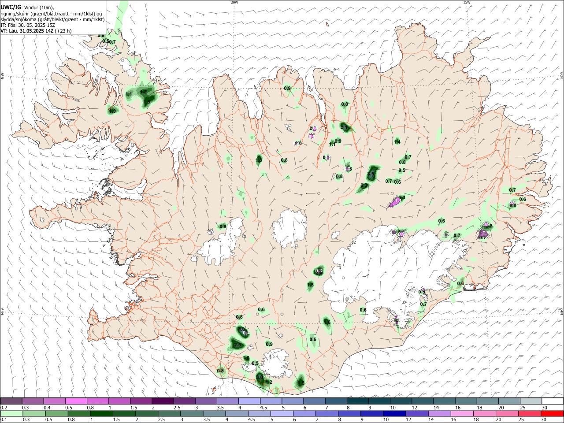Click the "1.4" precipitation value label
Screen dimensions: 564x423
[397, 141]
